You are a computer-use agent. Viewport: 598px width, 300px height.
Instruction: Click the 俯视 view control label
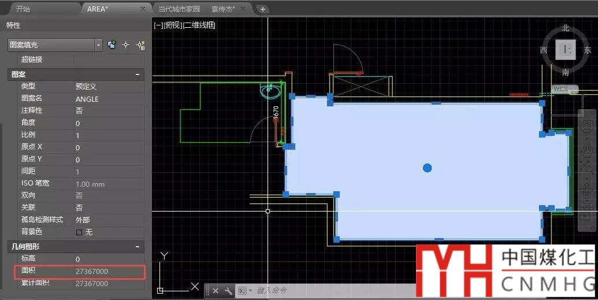[x=173, y=25]
